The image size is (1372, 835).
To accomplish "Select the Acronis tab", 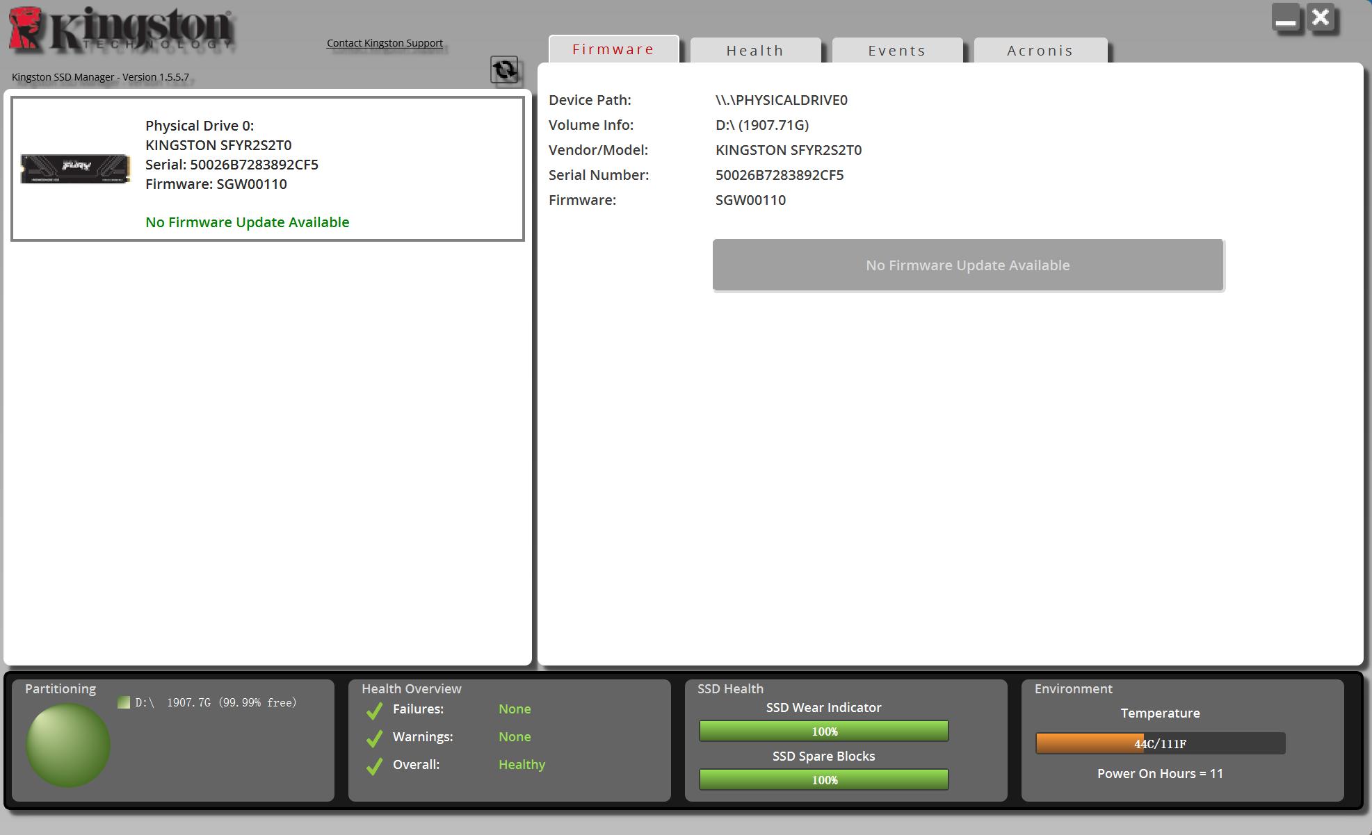I will point(1040,51).
